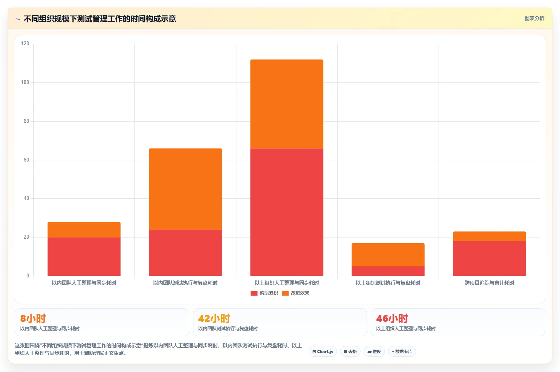560x372 pixels.
Task: Click orange bar segment for 跨项目追踪与审计耗时
Action: [x=489, y=236]
